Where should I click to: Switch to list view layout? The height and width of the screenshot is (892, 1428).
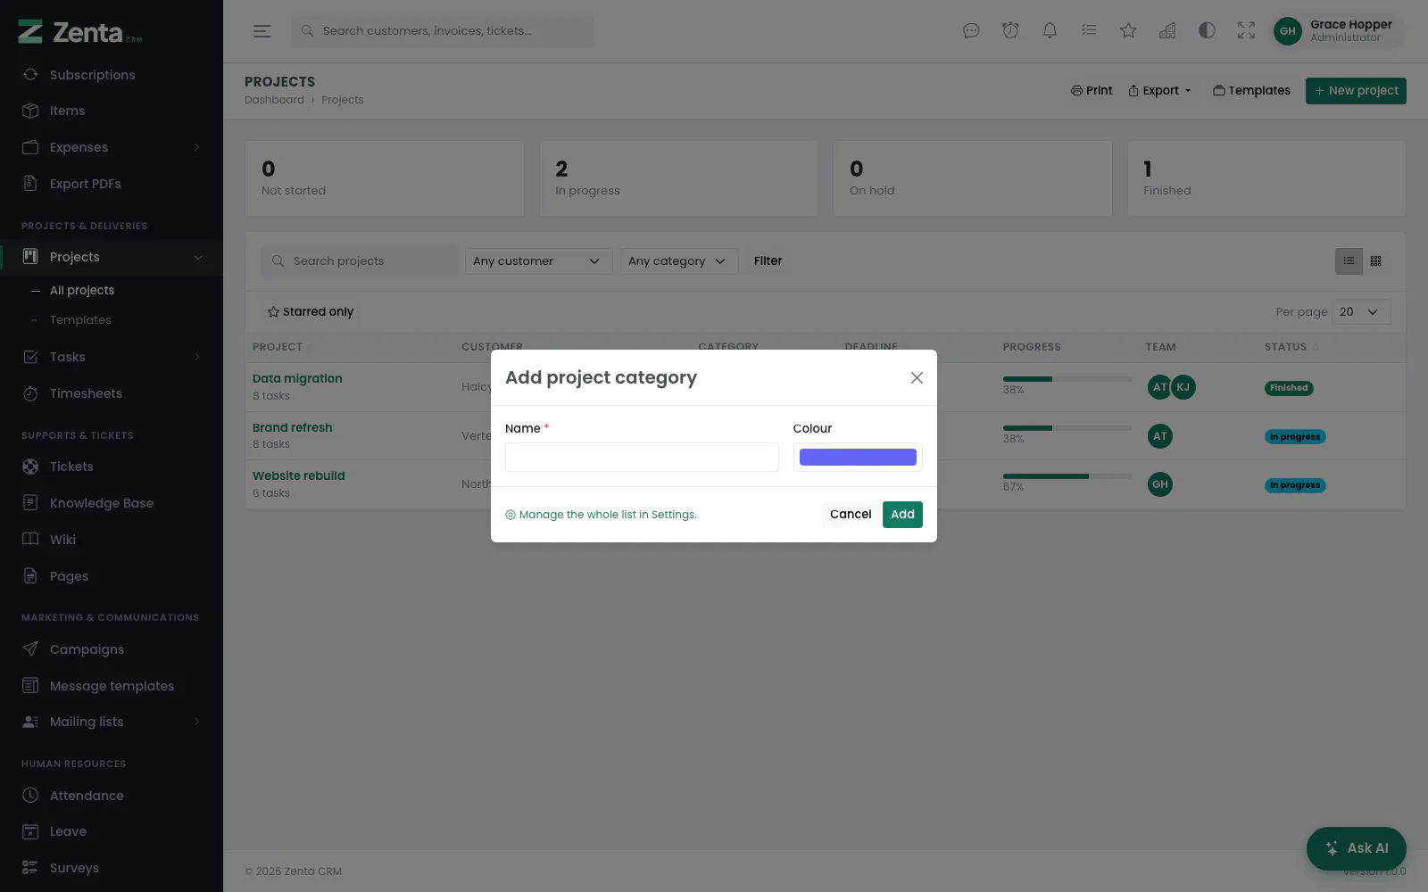tap(1349, 261)
